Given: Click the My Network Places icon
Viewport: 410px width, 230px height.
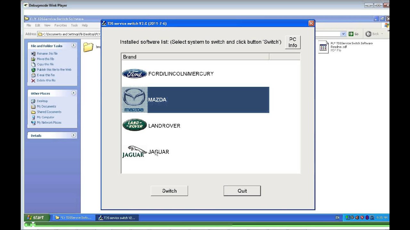Looking at the screenshot, I should click(x=33, y=123).
